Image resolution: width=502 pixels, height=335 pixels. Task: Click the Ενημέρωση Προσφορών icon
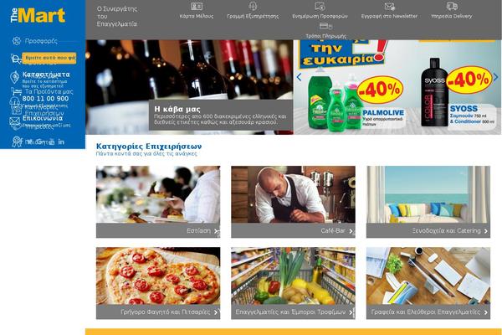pyautogui.click(x=320, y=6)
